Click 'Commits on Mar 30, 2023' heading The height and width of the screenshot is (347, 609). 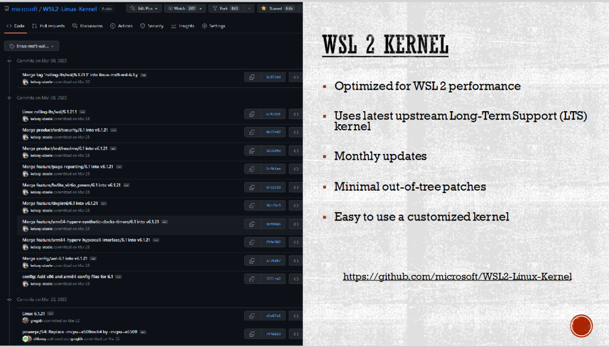42,60
